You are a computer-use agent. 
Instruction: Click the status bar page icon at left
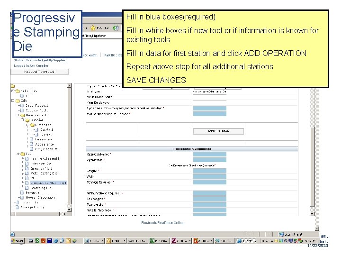[13, 234]
